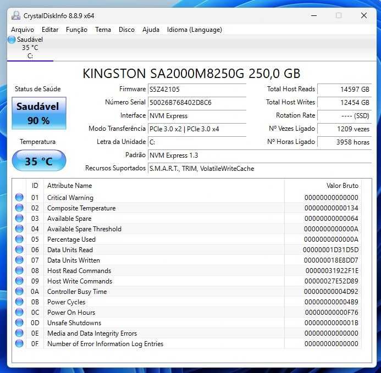Open the Tema menu

point(103,30)
